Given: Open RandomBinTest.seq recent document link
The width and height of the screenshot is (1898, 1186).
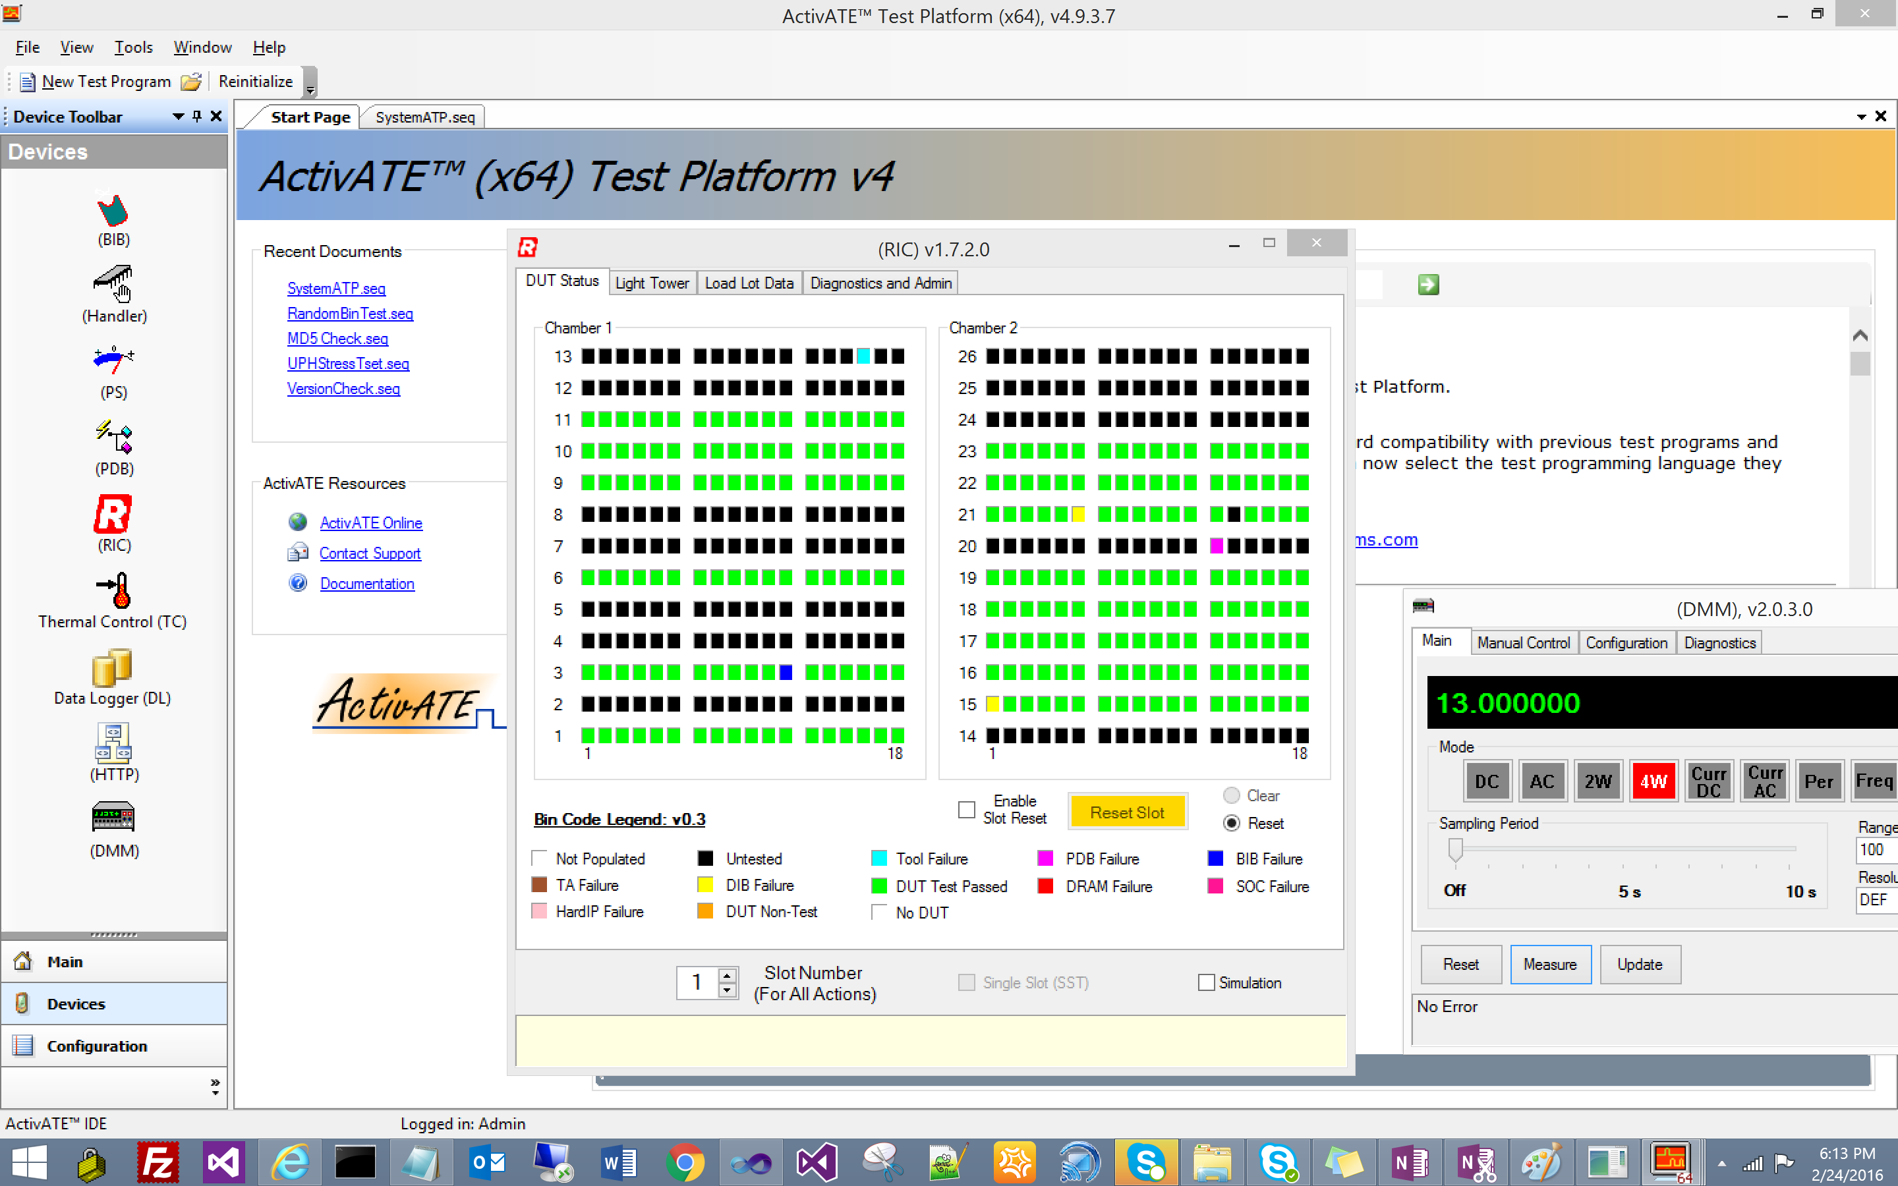Looking at the screenshot, I should (350, 314).
